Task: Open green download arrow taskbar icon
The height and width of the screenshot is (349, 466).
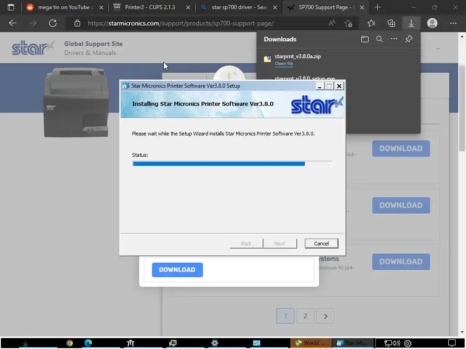Action: coord(25,344)
